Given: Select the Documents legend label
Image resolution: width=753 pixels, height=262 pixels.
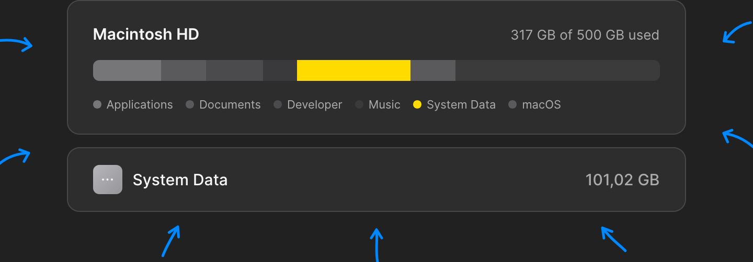Looking at the screenshot, I should 230,105.
